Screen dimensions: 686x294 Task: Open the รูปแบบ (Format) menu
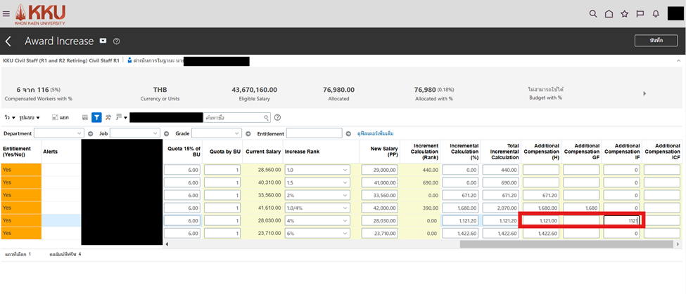(31, 117)
